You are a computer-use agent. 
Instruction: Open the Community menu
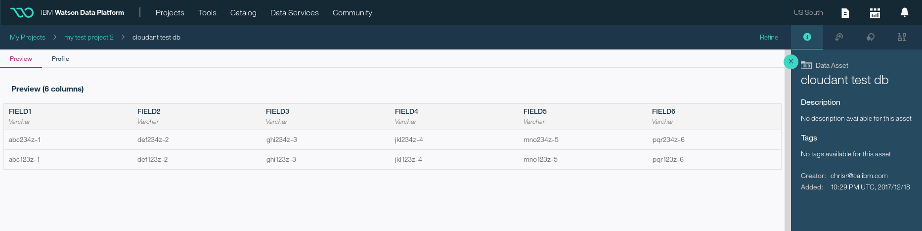(x=352, y=13)
